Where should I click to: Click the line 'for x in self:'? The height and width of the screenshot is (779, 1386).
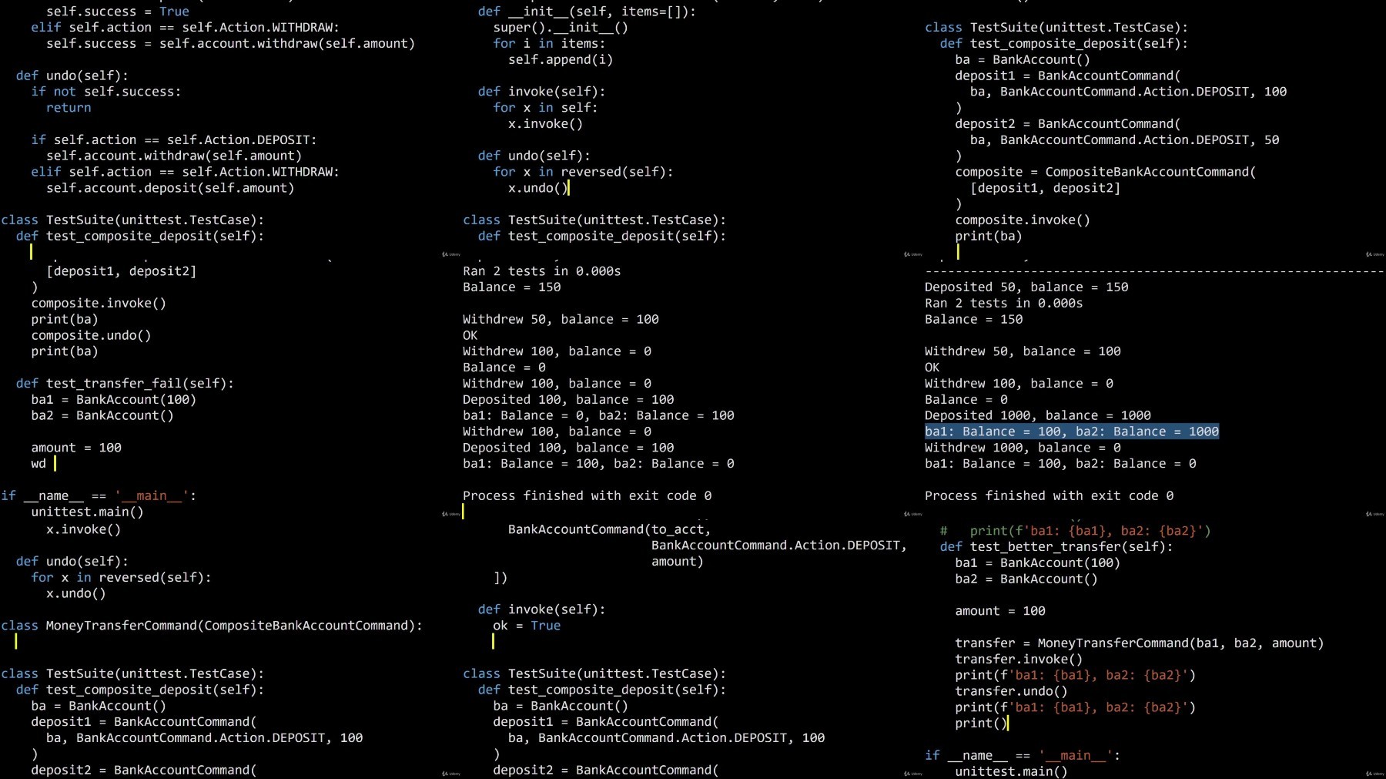point(545,108)
